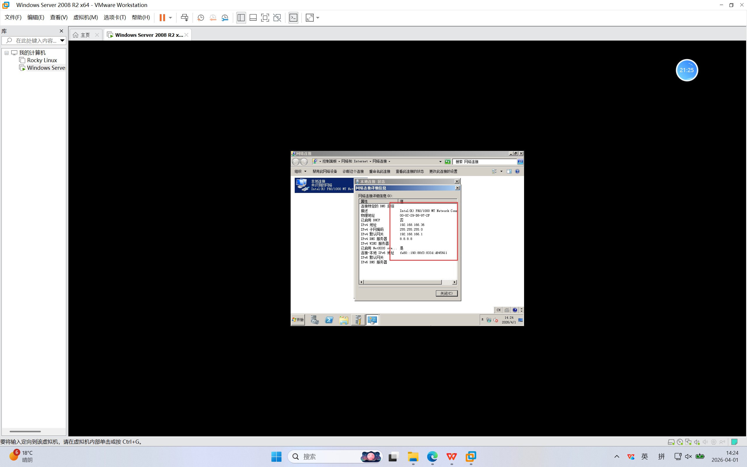Enter full screen mode icon
The image size is (747, 467).
coord(265,18)
